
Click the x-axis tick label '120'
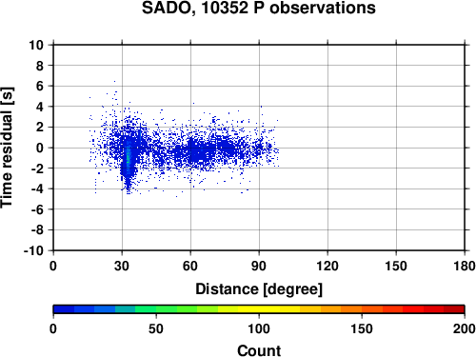(327, 266)
